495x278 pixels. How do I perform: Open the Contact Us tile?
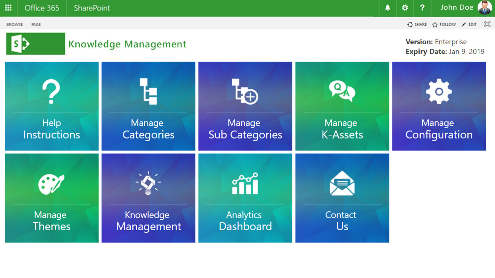[x=342, y=198]
